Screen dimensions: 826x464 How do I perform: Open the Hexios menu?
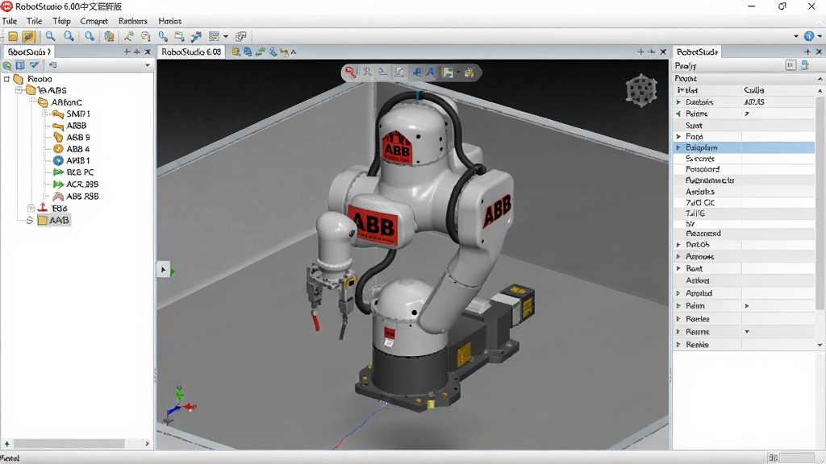[169, 21]
